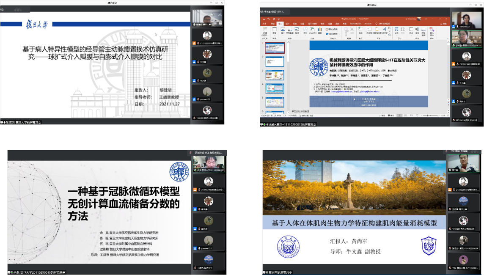The height and width of the screenshot is (275, 484).
Task: Select yanwei123 tile in coronary microcirculation meeting
Action: 209,242
